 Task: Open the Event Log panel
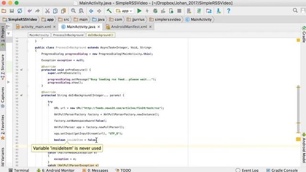[247, 170]
